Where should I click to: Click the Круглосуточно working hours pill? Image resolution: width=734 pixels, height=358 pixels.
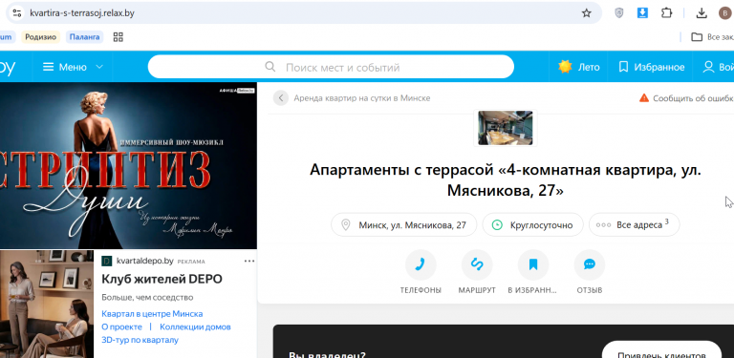532,224
